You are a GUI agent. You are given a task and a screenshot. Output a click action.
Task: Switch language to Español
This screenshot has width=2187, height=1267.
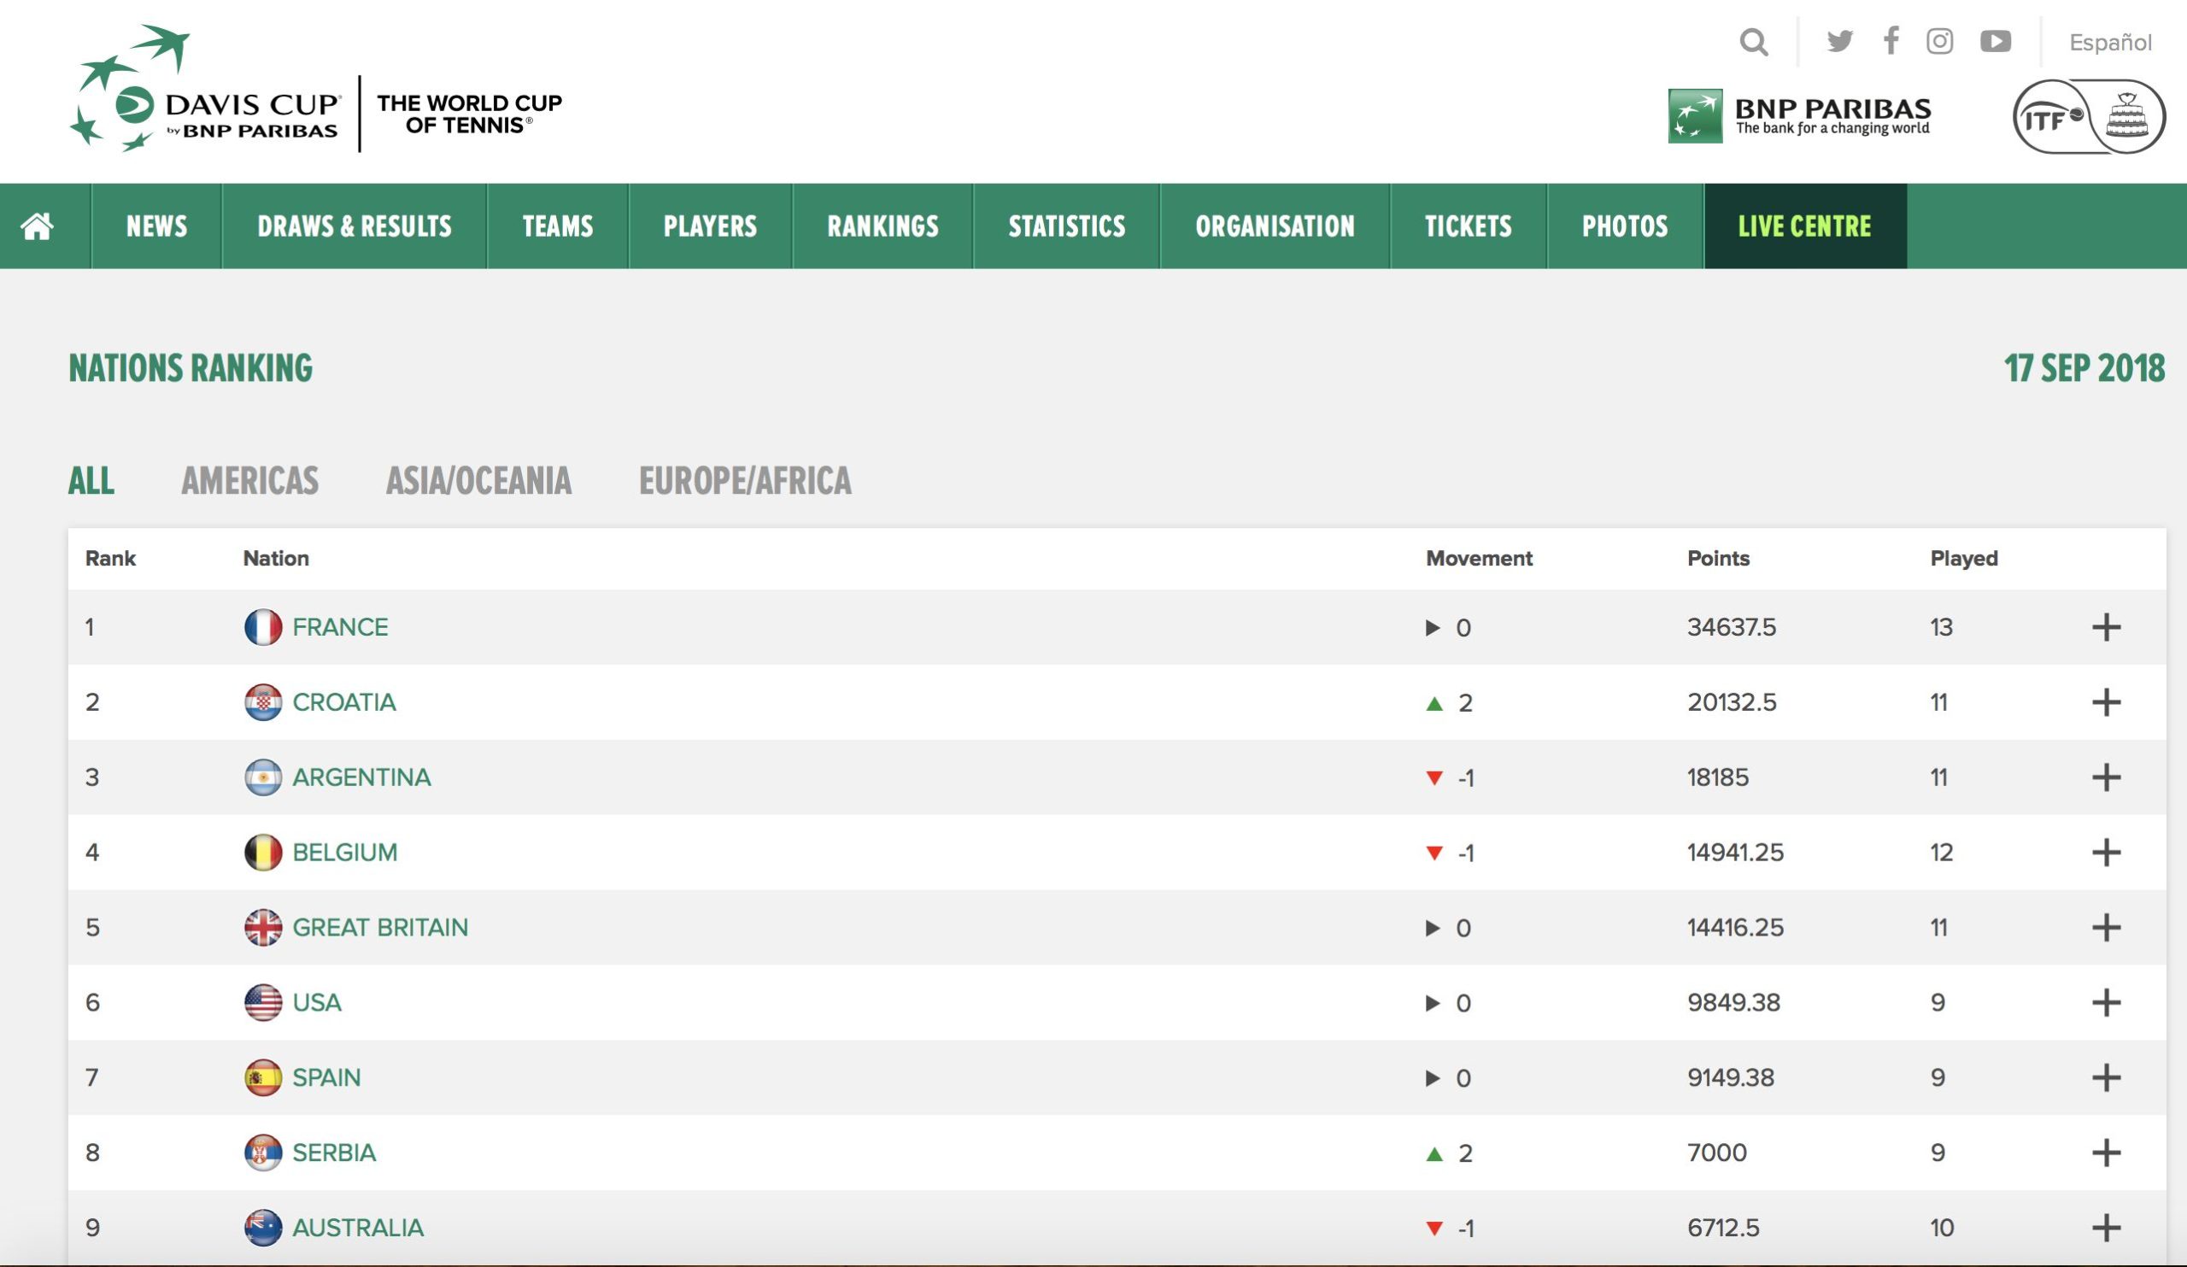[2110, 43]
